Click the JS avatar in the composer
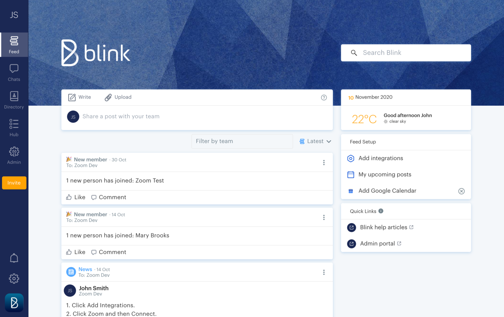 [x=73, y=116]
